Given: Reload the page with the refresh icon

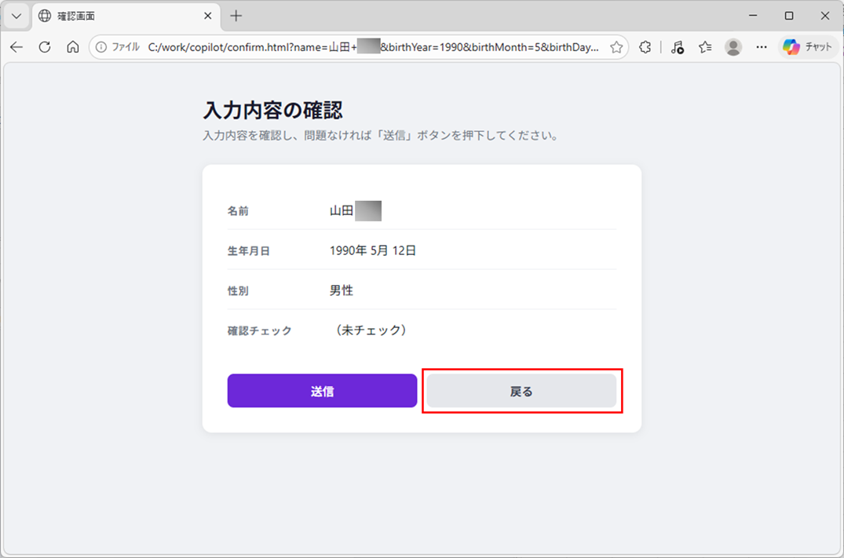Looking at the screenshot, I should (x=45, y=47).
